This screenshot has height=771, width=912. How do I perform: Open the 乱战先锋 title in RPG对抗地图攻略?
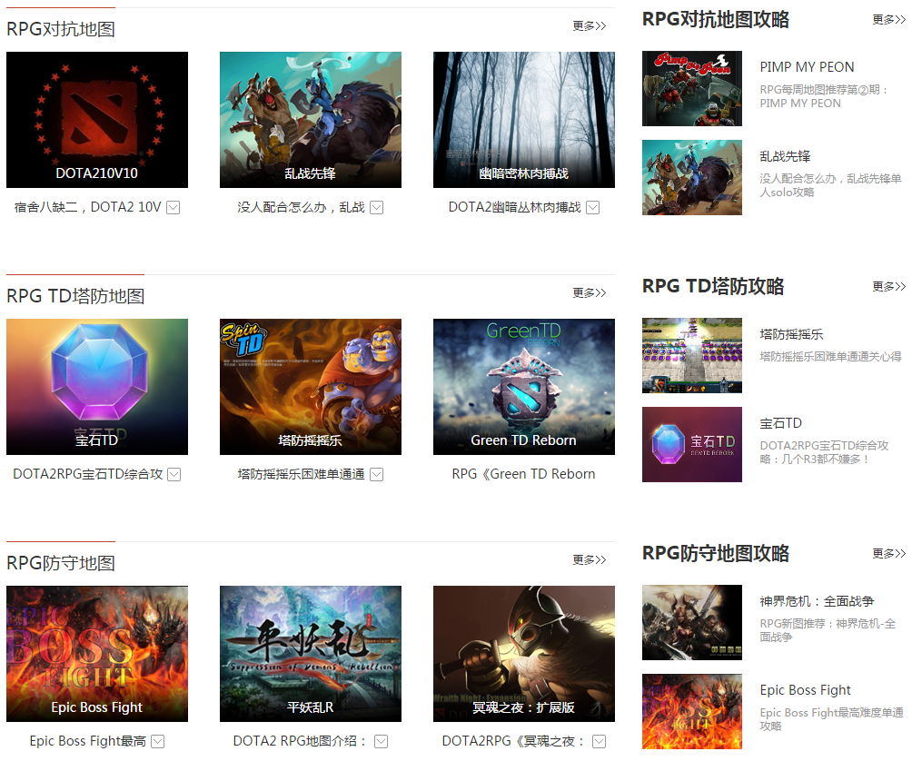point(785,156)
